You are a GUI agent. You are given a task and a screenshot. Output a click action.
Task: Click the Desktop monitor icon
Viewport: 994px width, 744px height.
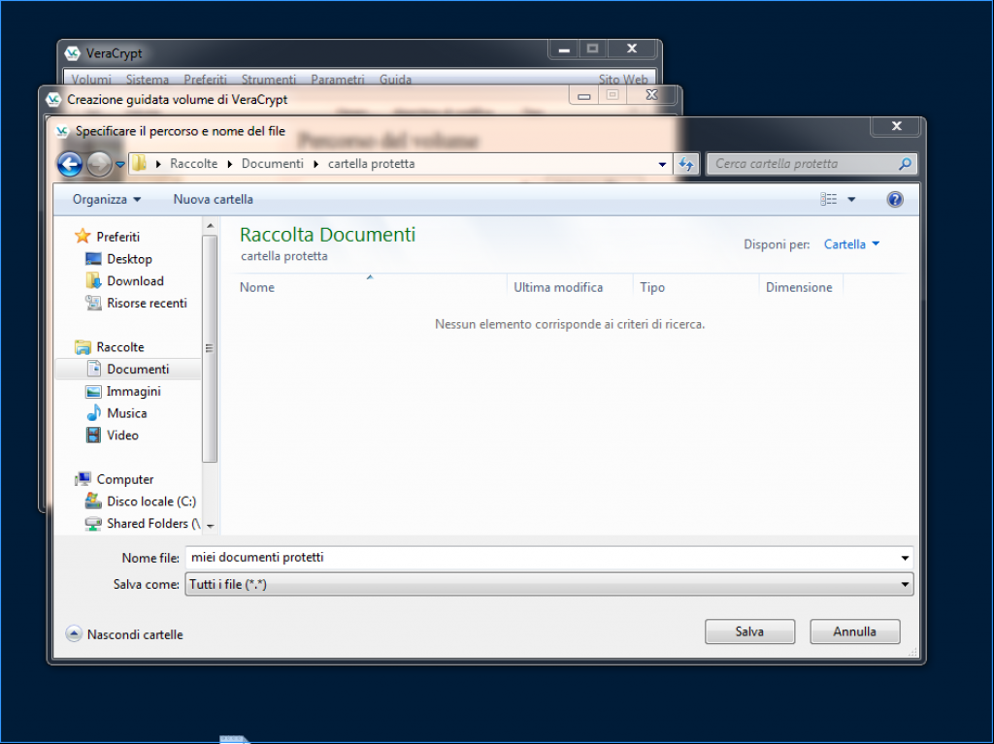[x=93, y=259]
